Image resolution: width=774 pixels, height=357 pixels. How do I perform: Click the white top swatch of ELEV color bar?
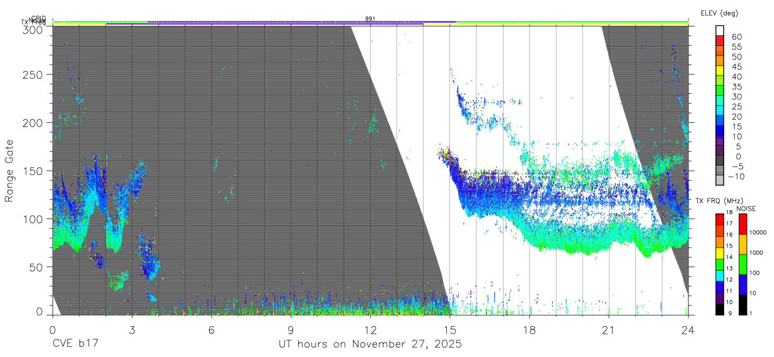click(x=720, y=31)
